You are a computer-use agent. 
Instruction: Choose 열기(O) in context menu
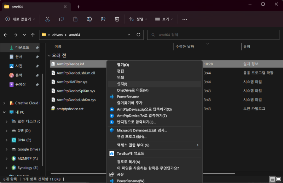(x=155, y=65)
